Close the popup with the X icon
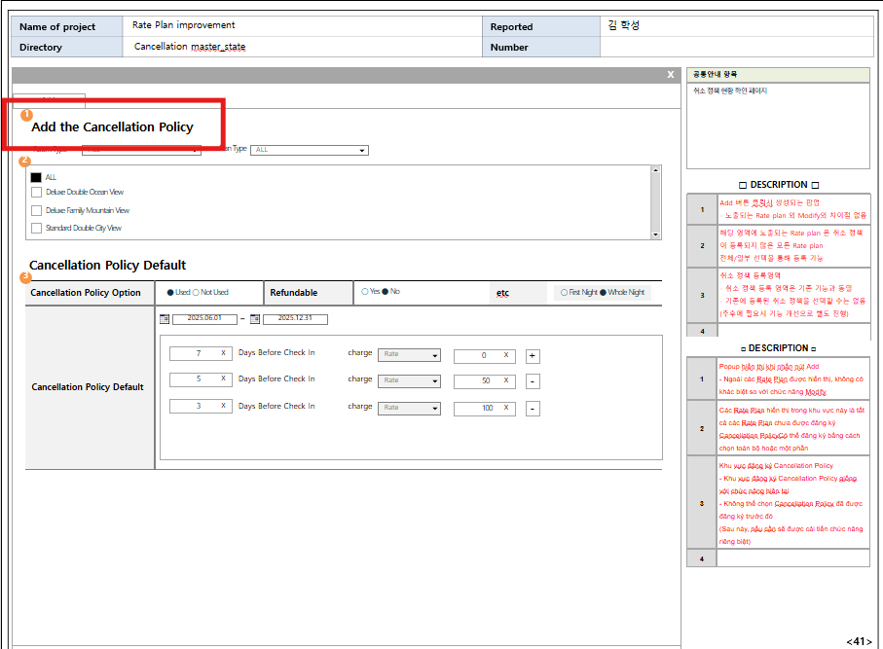The height and width of the screenshot is (649, 883). tap(670, 75)
